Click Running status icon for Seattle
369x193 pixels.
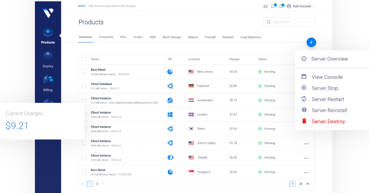(260, 158)
